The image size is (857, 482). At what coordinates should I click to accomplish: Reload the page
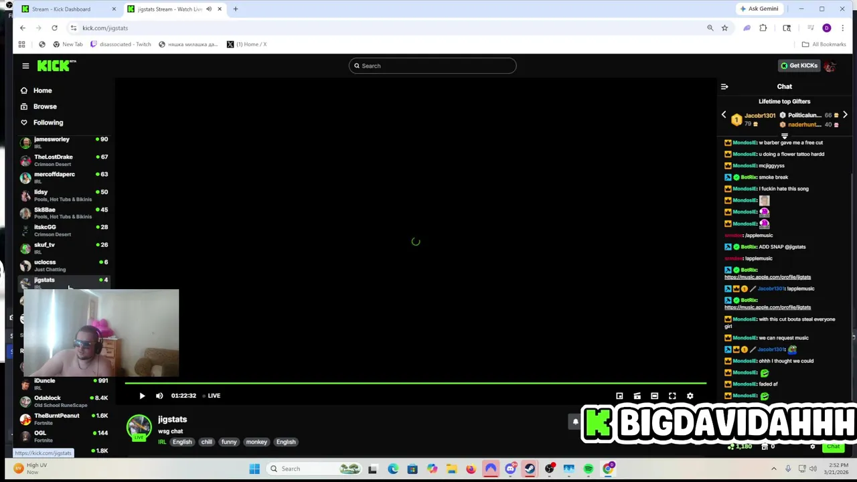(x=54, y=28)
